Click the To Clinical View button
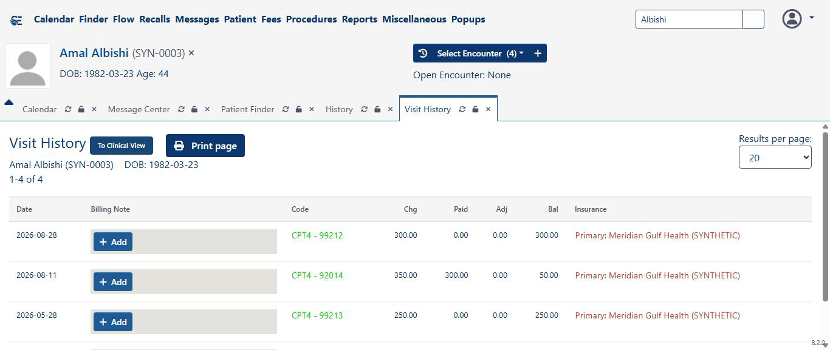Image resolution: width=830 pixels, height=350 pixels. (122, 146)
